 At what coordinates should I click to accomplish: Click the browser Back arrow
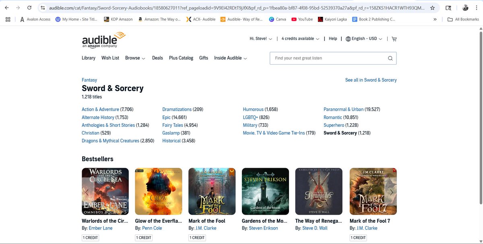7,8
